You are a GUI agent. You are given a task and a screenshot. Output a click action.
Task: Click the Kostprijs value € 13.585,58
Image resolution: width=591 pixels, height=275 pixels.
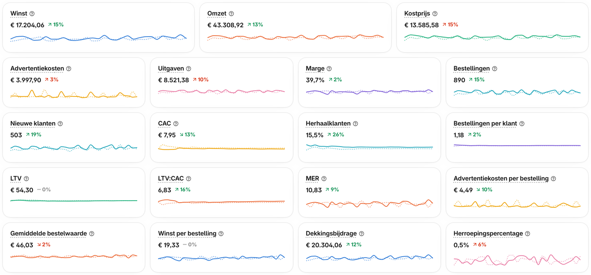pos(421,25)
